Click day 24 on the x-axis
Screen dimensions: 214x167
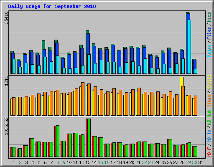pos(157,162)
